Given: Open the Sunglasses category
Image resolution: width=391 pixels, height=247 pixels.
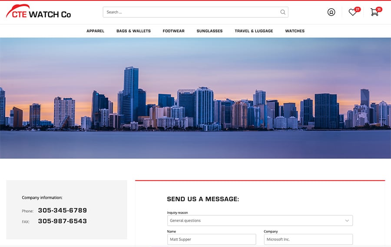Looking at the screenshot, I should 209,31.
